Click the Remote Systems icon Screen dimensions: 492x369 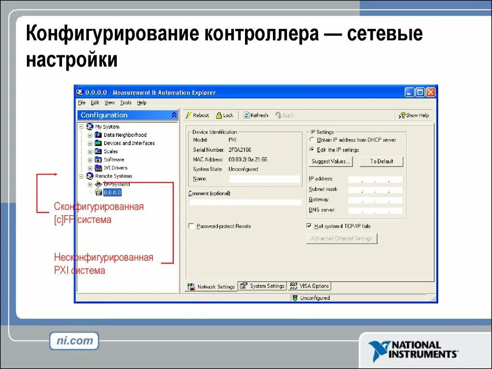[90, 176]
